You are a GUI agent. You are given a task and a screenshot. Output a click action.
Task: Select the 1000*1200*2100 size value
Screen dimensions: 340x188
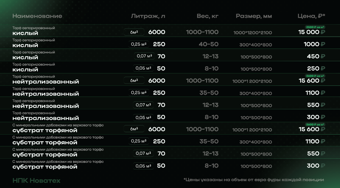[x=252, y=33]
